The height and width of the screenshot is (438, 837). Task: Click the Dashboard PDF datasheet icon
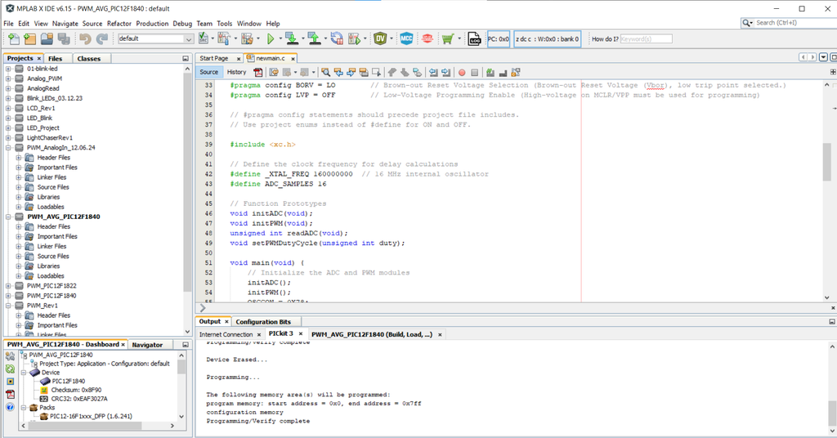point(10,394)
